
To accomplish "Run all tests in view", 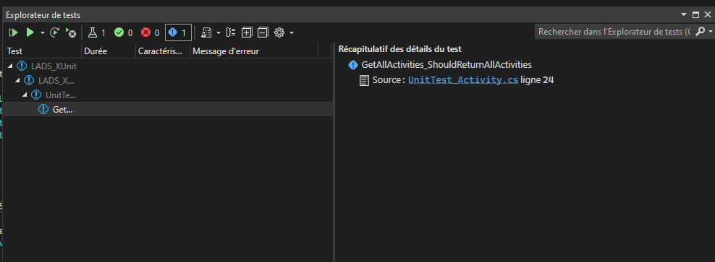I will click(x=13, y=32).
